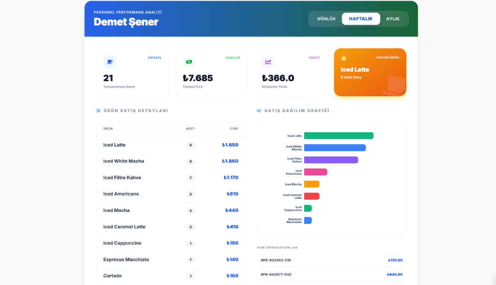Screen dimensions: 496x285
Task: Click the purple chart icon in Sepet card
Action: click(x=268, y=61)
